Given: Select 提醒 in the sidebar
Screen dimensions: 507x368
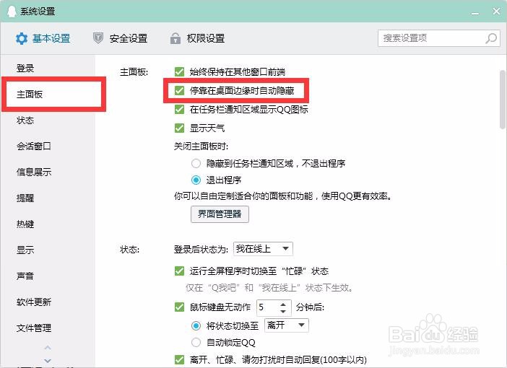Looking at the screenshot, I should [25, 198].
